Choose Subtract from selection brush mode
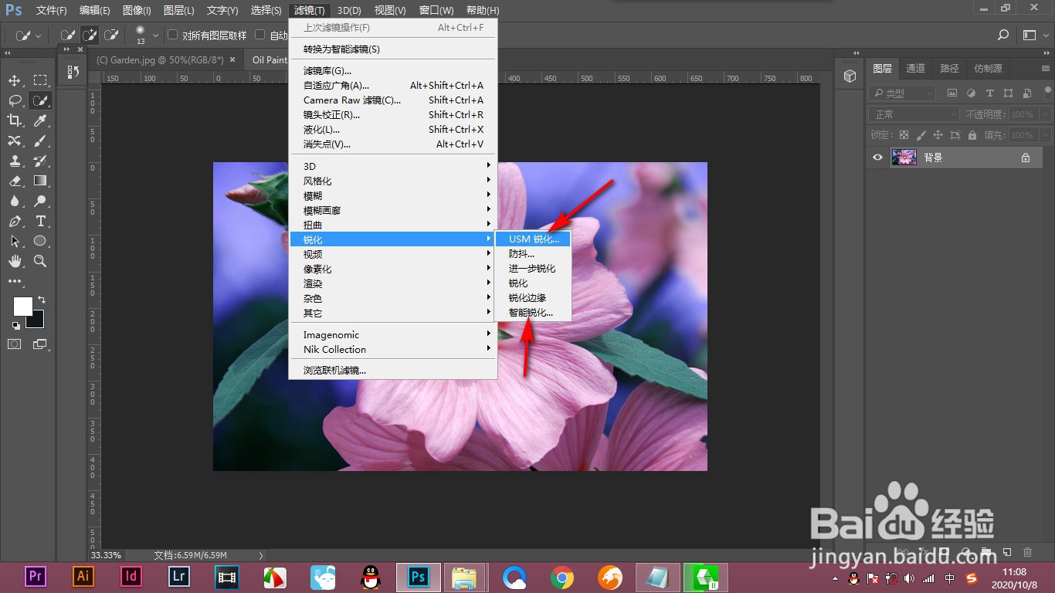 click(x=111, y=35)
